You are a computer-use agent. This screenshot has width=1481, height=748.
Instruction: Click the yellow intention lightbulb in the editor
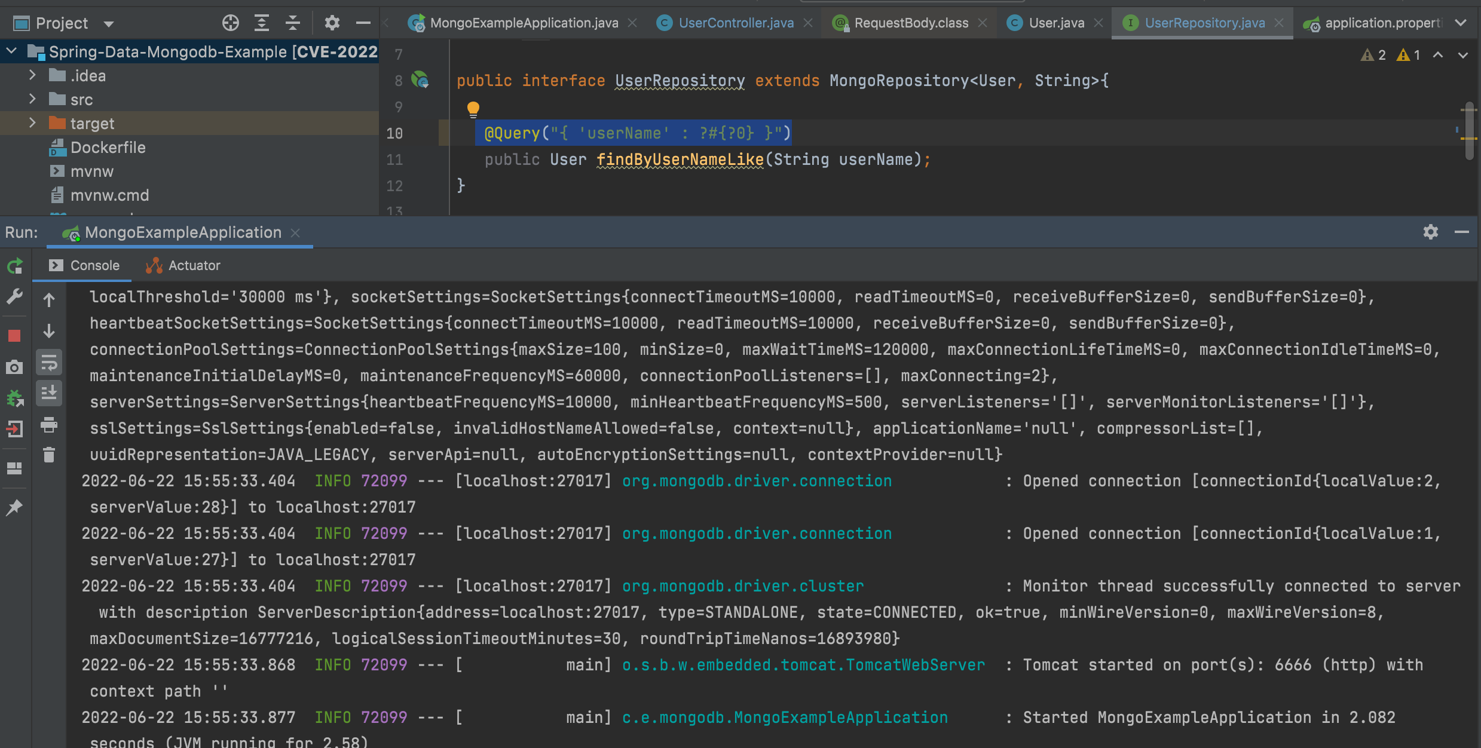click(473, 109)
